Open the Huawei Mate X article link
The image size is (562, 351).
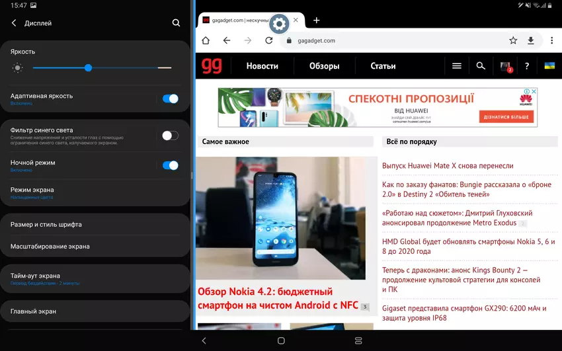[x=448, y=166]
